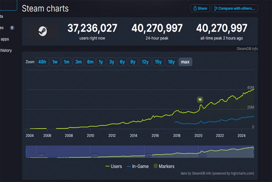Set chart zoom to 1m

[x=66, y=62]
